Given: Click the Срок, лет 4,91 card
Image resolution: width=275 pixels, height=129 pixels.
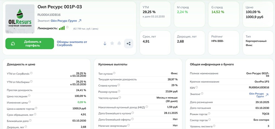Looking at the screenshot, I should pos(155,43).
